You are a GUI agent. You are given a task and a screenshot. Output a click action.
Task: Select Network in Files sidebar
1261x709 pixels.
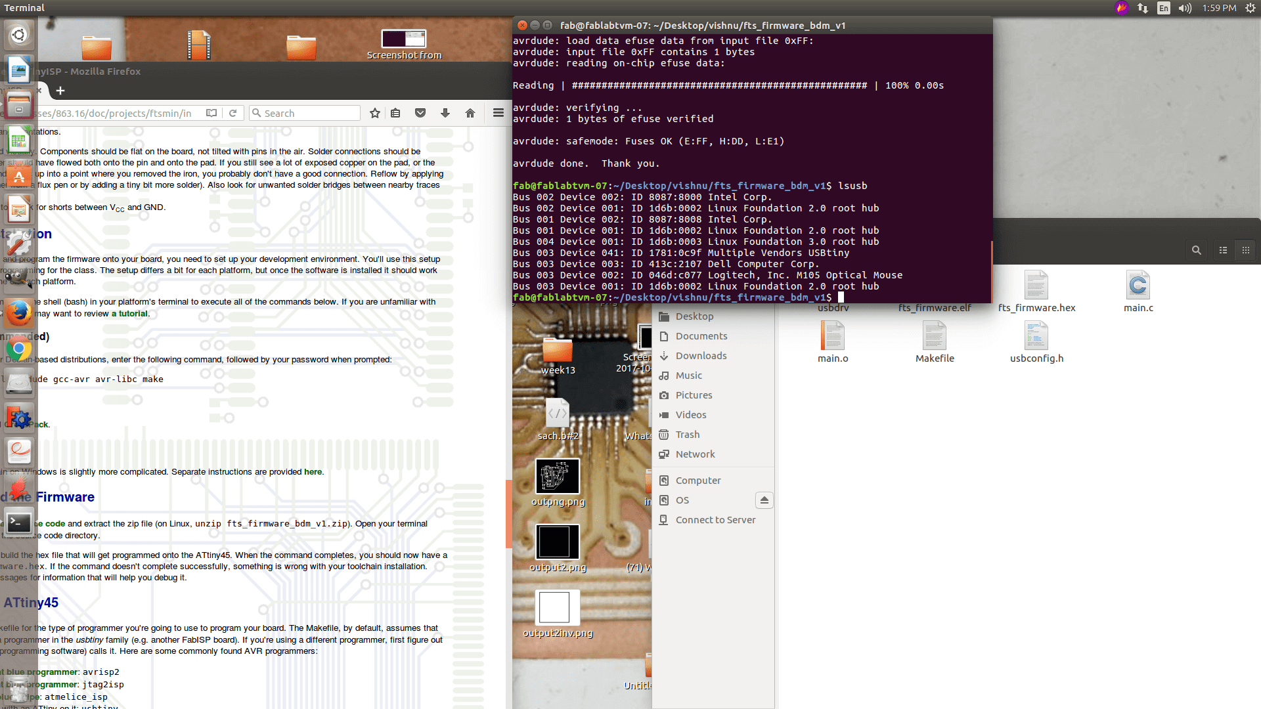point(695,454)
